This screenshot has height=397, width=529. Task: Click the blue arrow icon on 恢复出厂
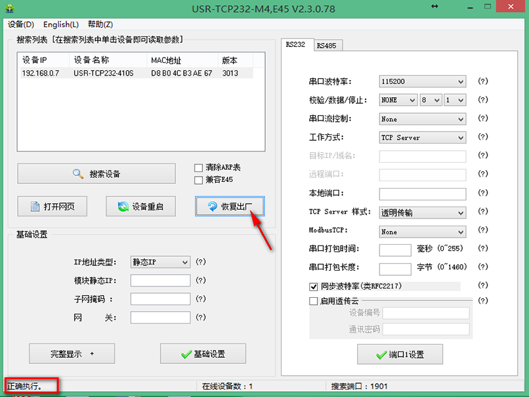[x=212, y=206]
